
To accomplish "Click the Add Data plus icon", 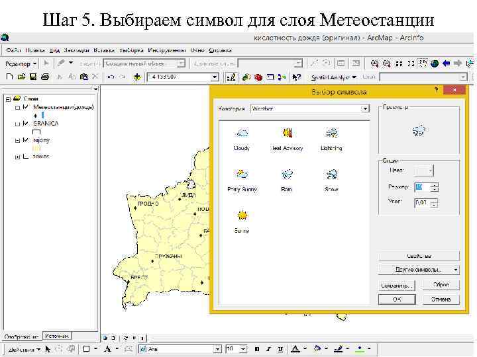I will click(x=137, y=77).
